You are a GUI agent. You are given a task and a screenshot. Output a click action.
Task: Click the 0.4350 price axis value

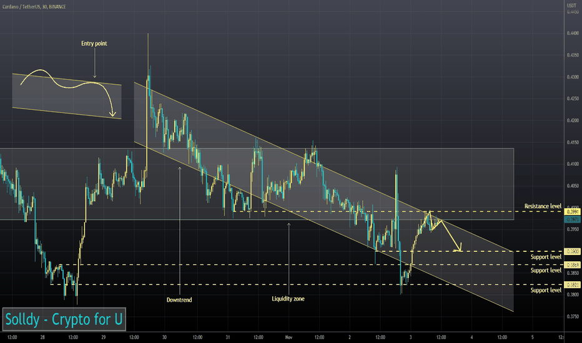tap(573, 56)
